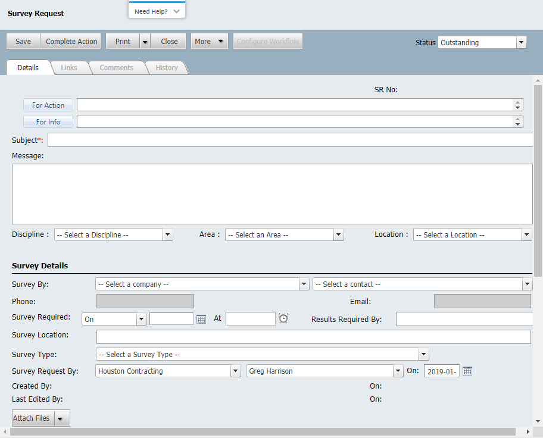Open the Select a Survey Type dropdown
The image size is (543, 438).
(x=263, y=354)
